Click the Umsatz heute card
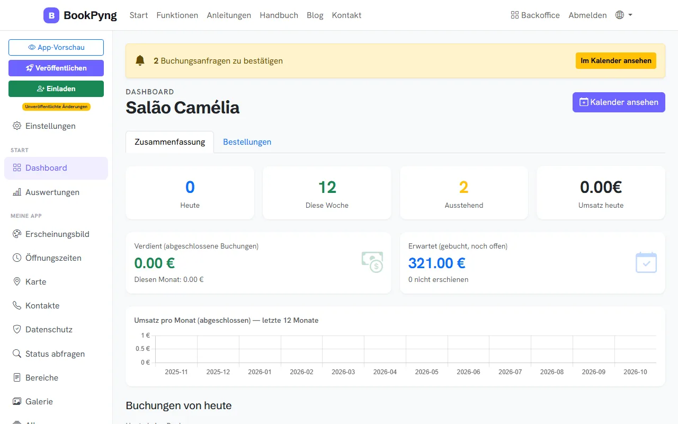Screen dimensions: 678x424 click(601, 193)
